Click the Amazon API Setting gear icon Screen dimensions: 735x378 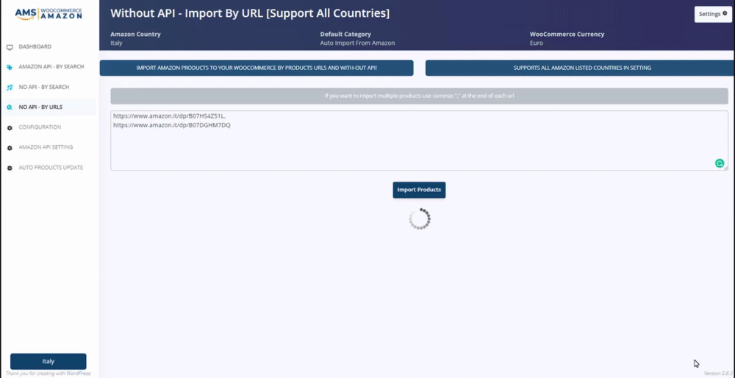coord(10,148)
